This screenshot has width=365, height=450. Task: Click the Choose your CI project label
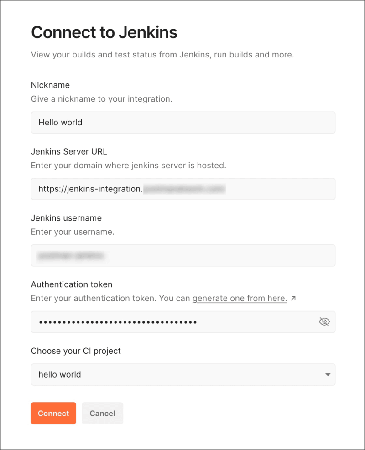pyautogui.click(x=75, y=351)
